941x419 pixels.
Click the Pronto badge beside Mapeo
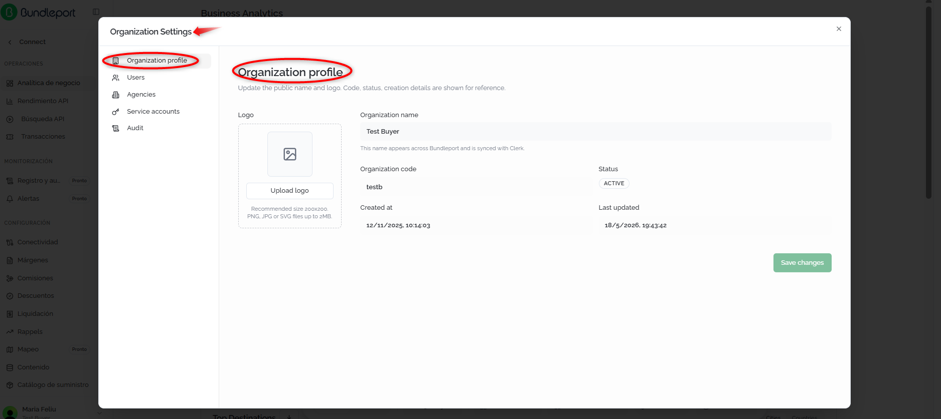(79, 349)
